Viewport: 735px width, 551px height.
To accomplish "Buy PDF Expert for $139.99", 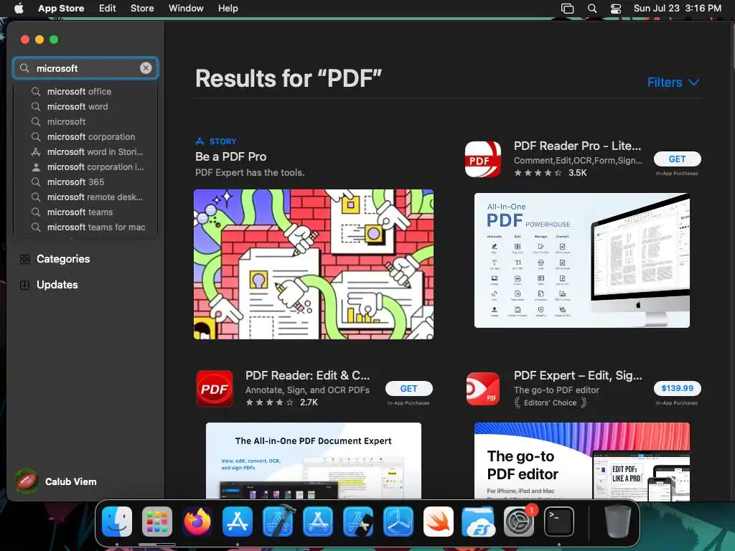I will [x=677, y=388].
